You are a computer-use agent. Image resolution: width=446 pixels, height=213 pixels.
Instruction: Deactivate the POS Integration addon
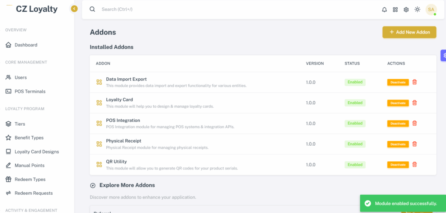pyautogui.click(x=398, y=123)
